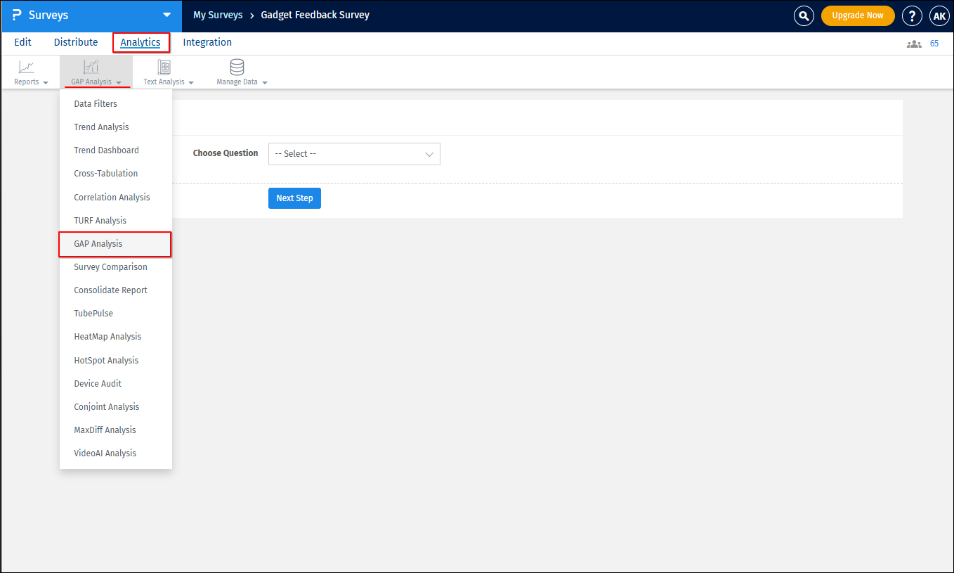Expand the Manage Data dropdown arrow
This screenshot has width=954, height=573.
tap(265, 83)
